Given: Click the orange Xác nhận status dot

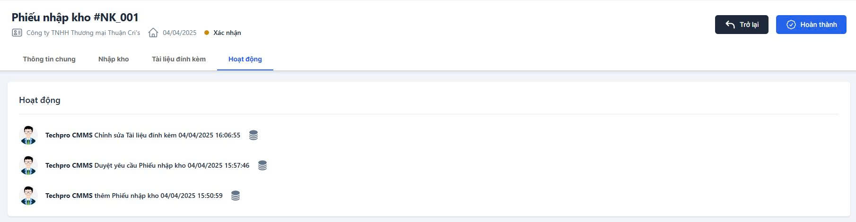Looking at the screenshot, I should coord(207,33).
